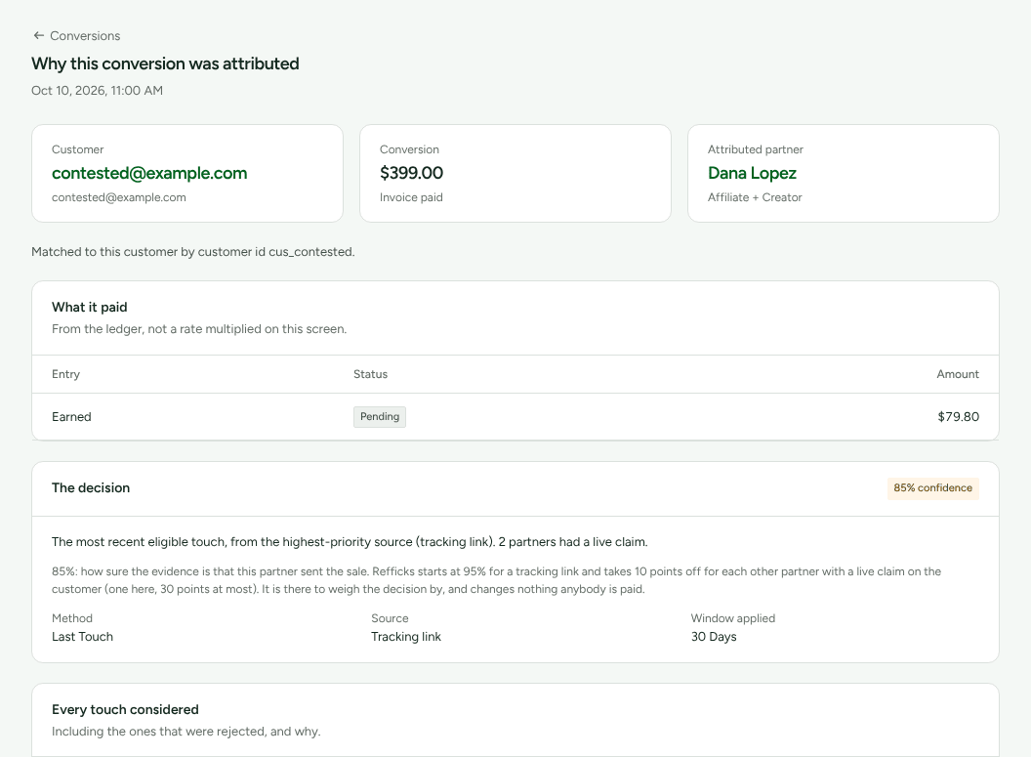The image size is (1031, 757).
Task: Click the 'Attributed partner' card label
Action: (755, 149)
